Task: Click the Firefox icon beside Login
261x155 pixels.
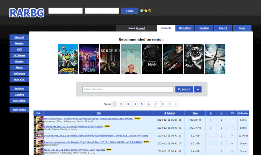Action: click(x=149, y=10)
